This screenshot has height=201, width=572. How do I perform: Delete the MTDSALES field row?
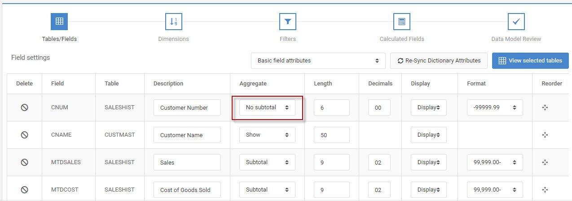point(25,162)
